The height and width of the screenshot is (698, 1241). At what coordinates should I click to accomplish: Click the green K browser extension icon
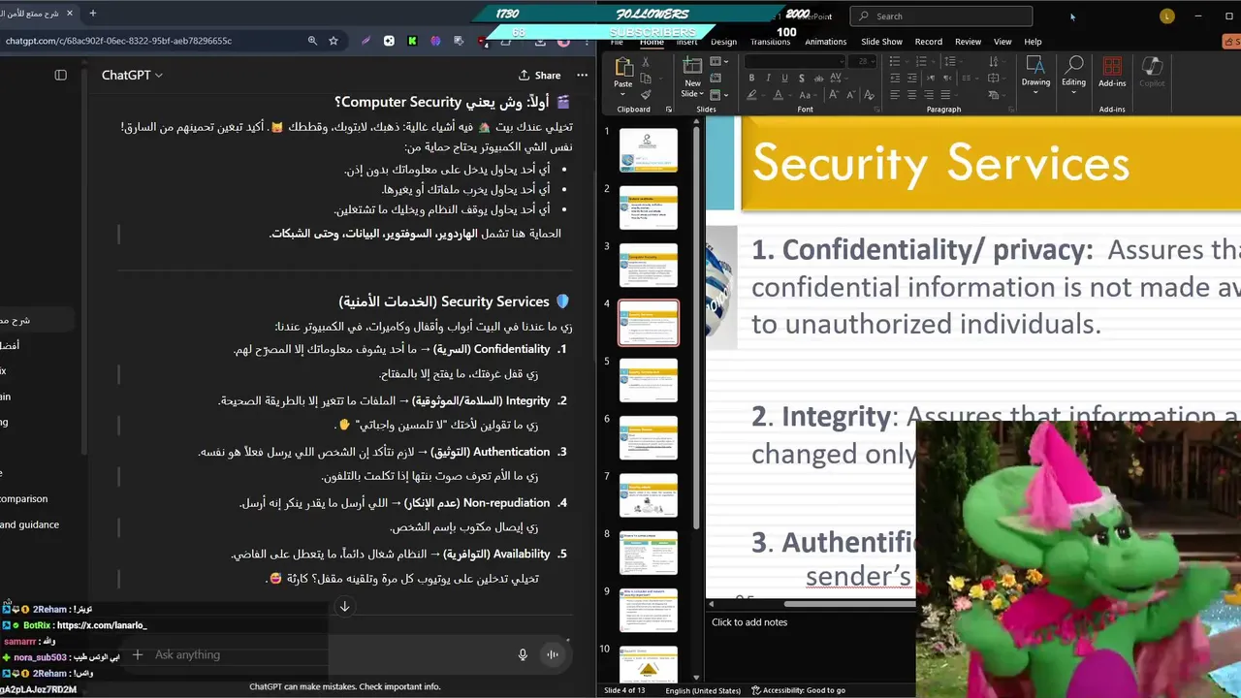point(412,41)
